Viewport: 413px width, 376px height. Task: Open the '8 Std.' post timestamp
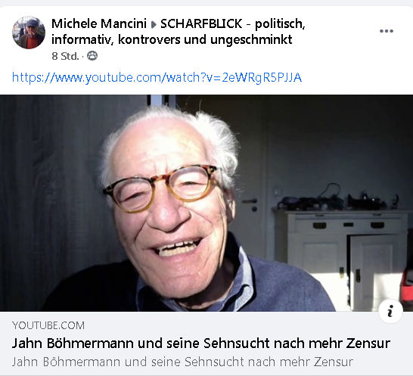65,56
